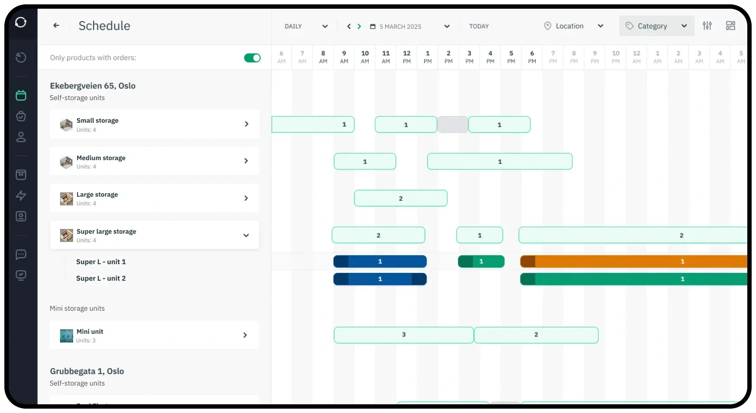Open the calendar schedule icon in sidebar
Screen dimensions: 756x413
point(21,95)
